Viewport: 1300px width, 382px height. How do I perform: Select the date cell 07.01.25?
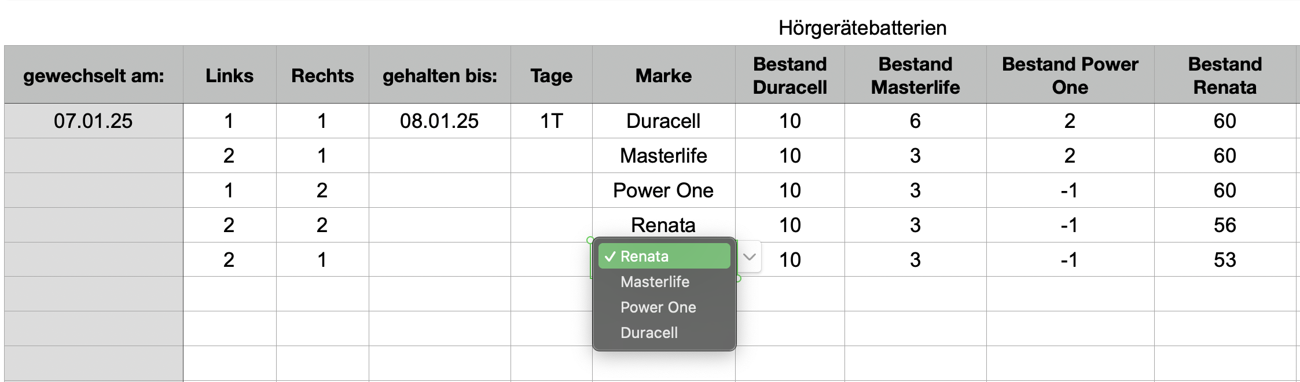click(x=93, y=121)
